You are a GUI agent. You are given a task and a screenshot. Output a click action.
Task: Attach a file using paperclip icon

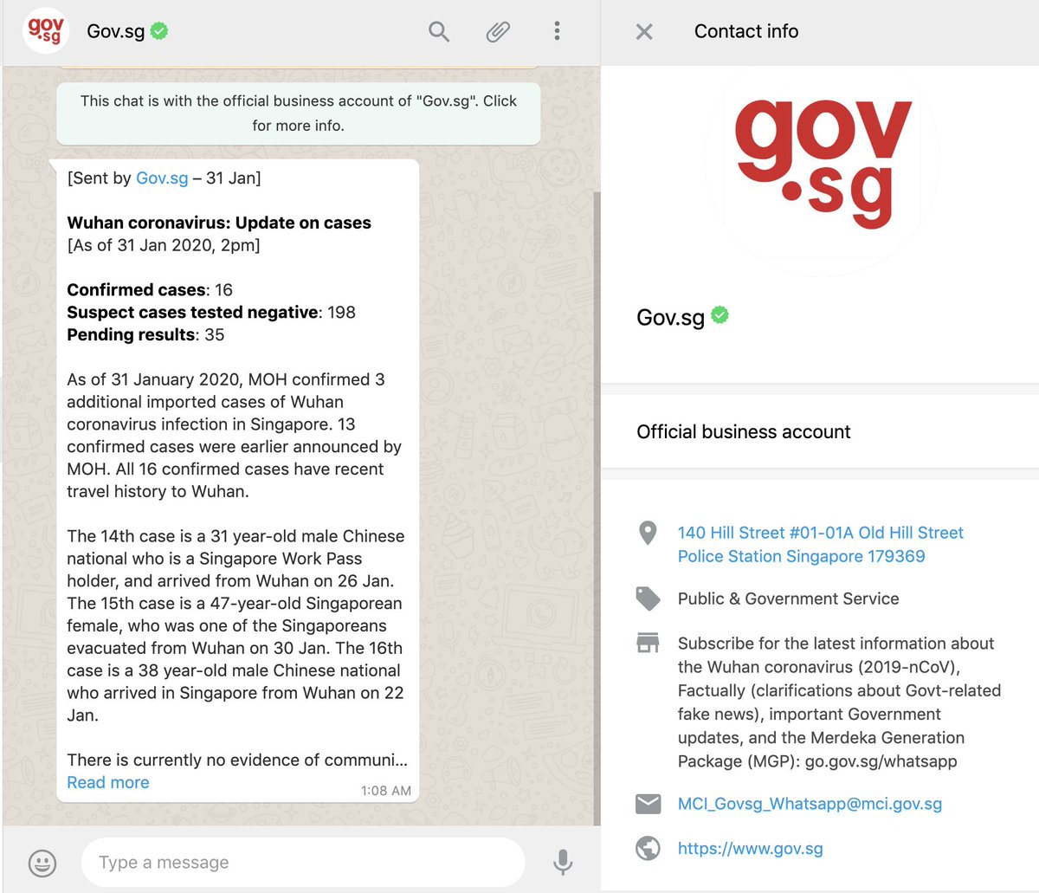pos(497,32)
